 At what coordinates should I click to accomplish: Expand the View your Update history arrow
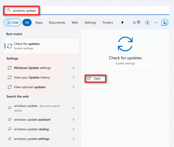click(x=73, y=78)
